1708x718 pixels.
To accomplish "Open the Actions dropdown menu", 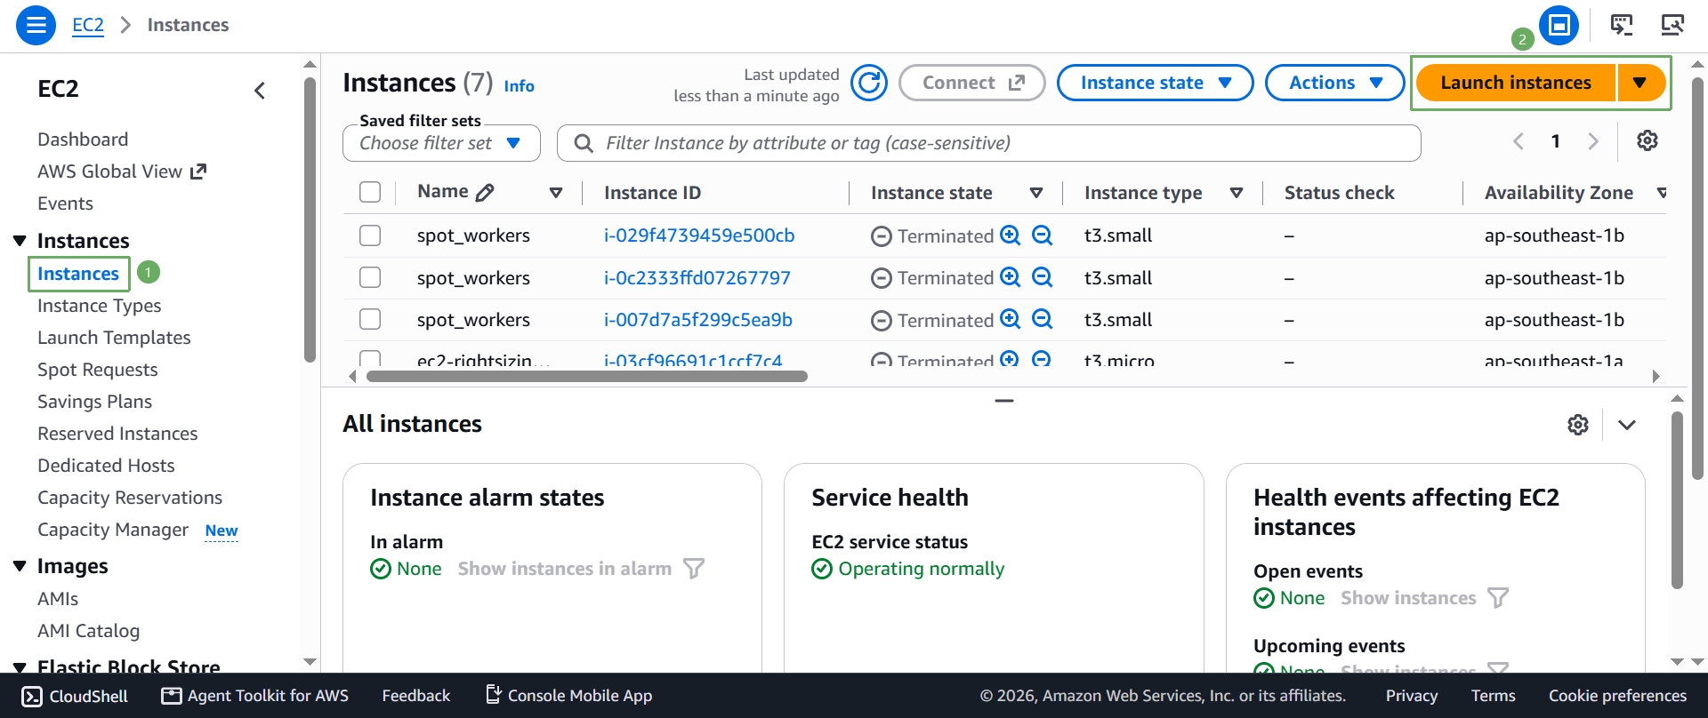I will click(x=1334, y=83).
